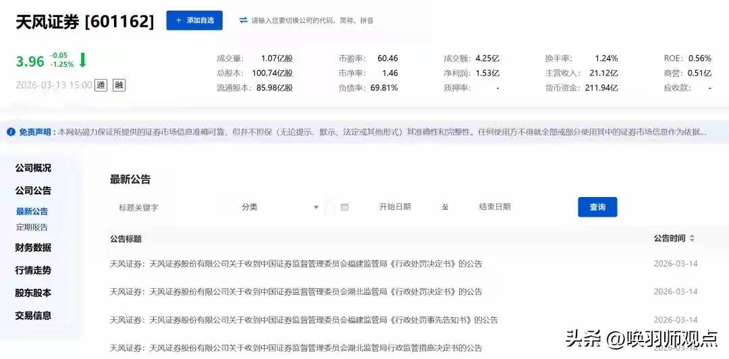
Task: Open 湖北监管局行政监管措施决定书 announcement
Action: (296, 348)
